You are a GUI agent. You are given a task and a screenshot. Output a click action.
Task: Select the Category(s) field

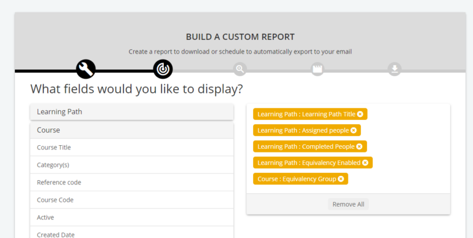[x=132, y=165]
